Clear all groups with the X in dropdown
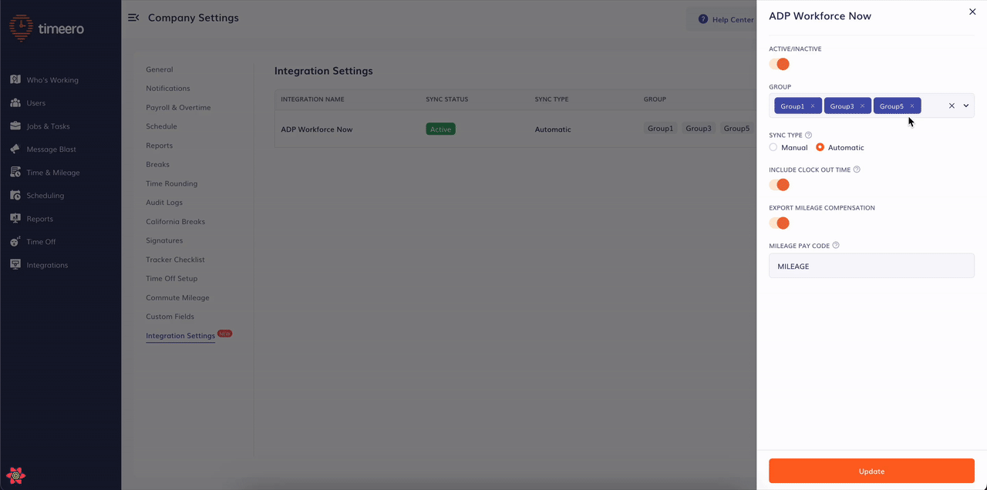The image size is (987, 490). 951,105
